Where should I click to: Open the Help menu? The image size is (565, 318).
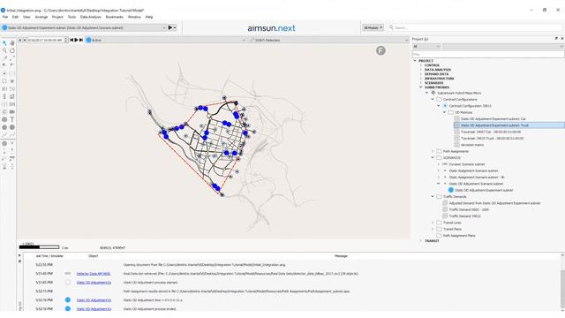(x=149, y=17)
